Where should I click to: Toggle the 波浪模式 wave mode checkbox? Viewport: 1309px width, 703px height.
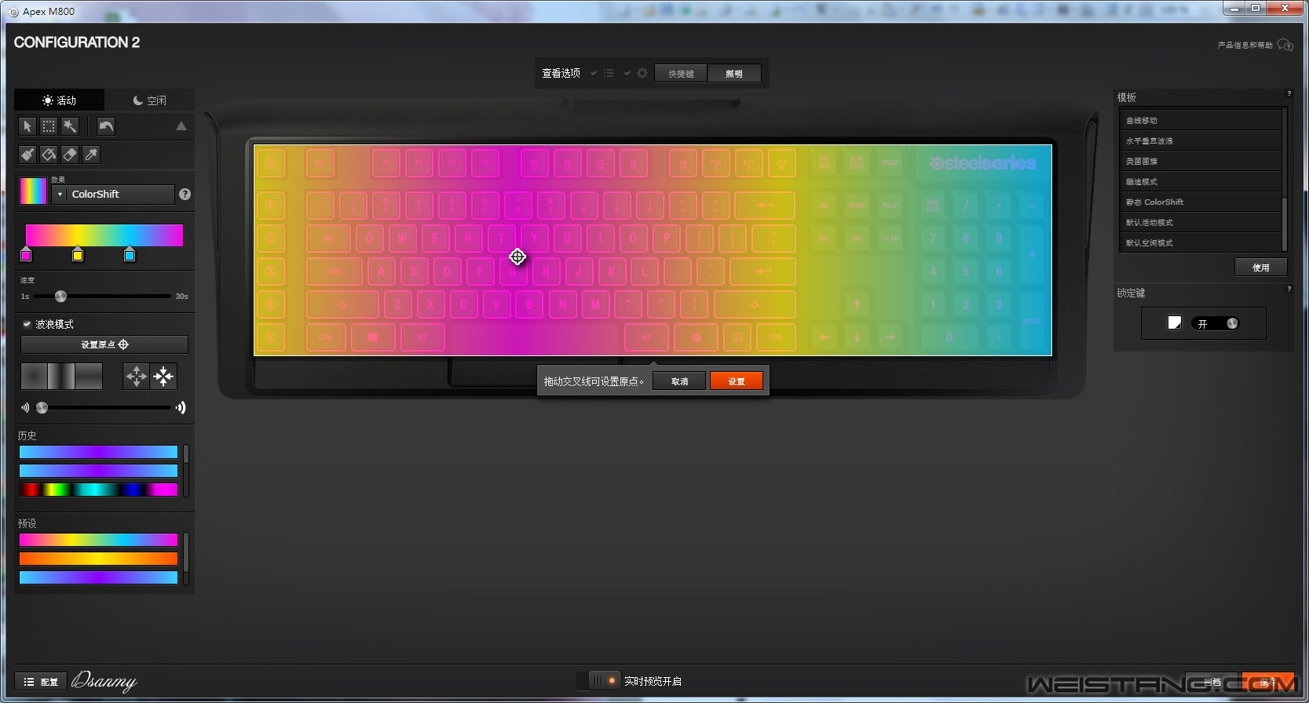(27, 324)
